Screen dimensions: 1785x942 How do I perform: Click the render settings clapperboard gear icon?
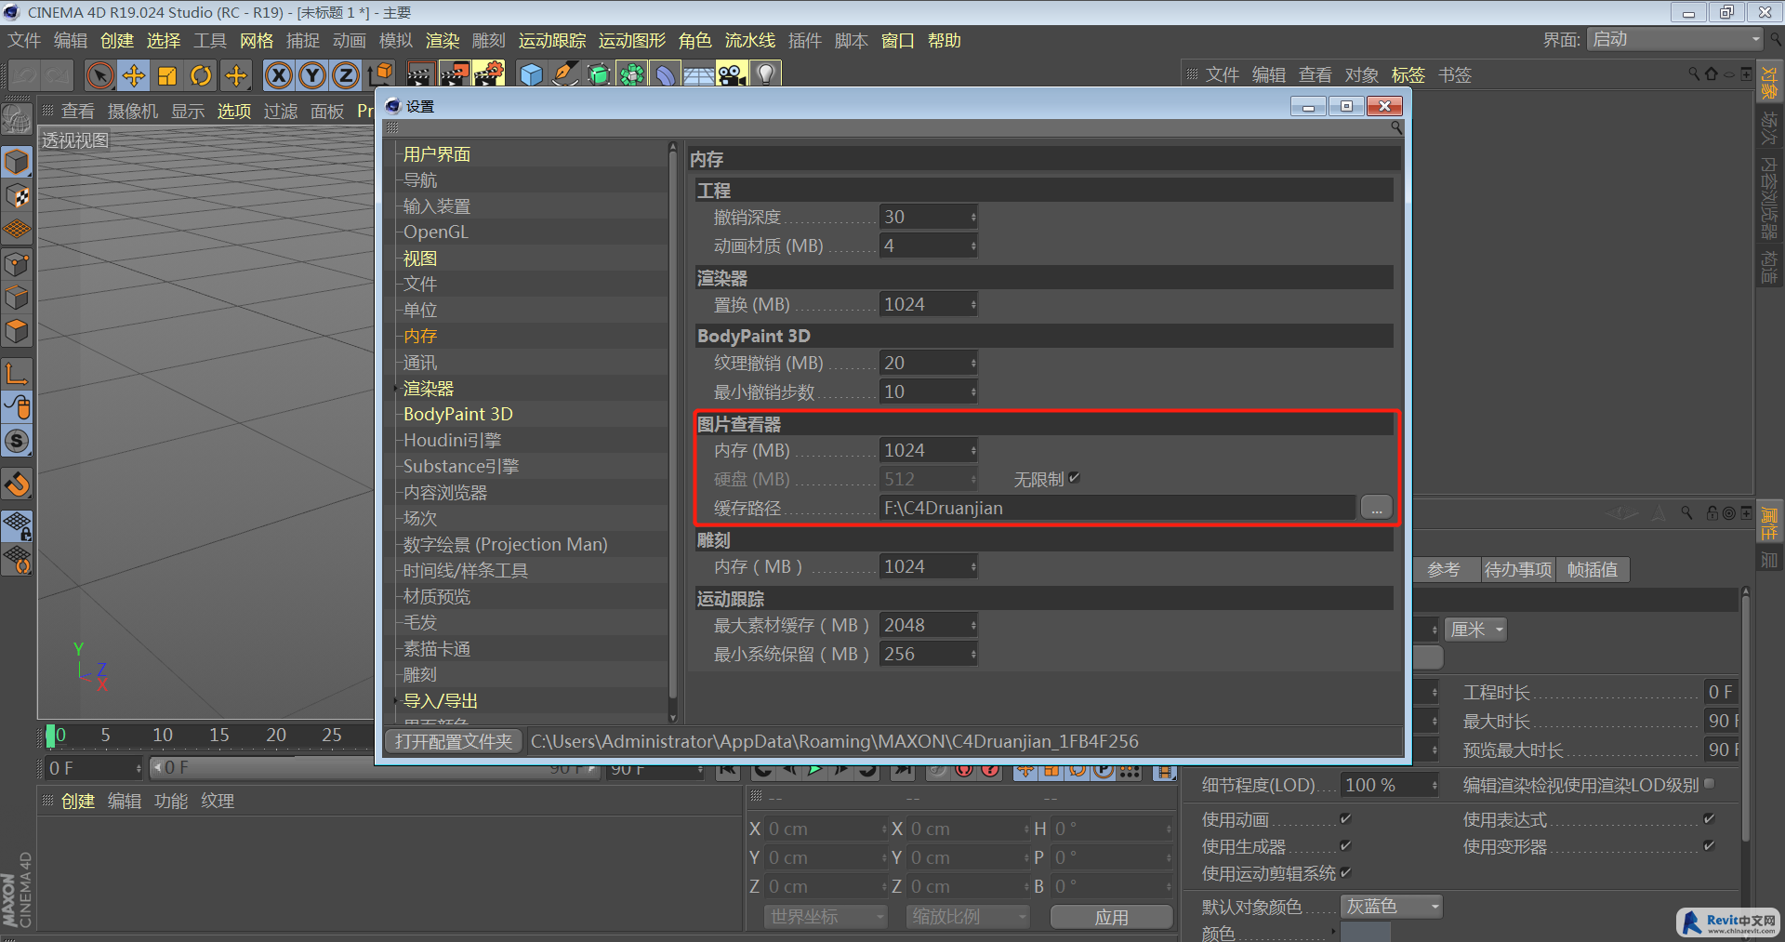(x=488, y=74)
